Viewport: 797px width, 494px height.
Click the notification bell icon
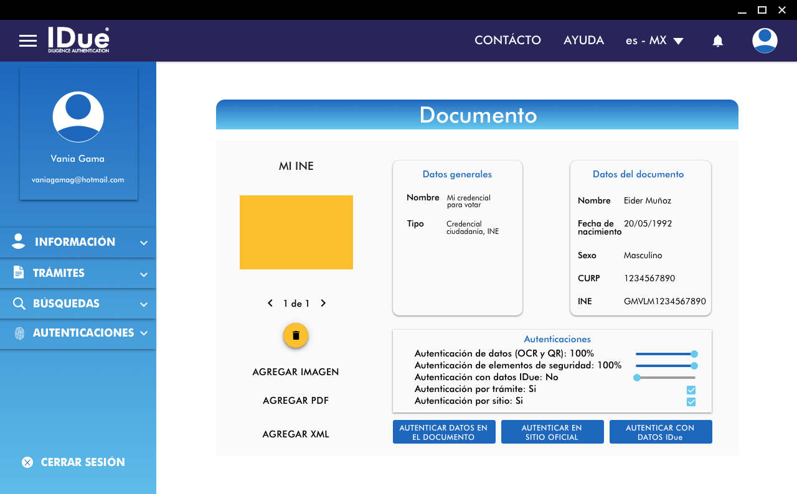pos(718,41)
